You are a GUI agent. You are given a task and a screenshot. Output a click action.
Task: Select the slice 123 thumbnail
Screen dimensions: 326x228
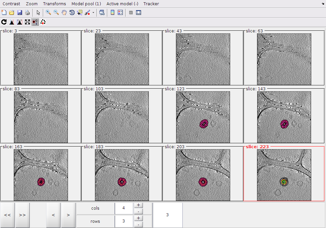(203, 117)
